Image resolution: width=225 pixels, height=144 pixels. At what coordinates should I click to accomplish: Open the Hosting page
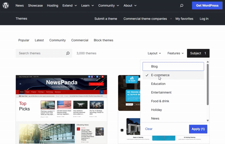tap(53, 6)
